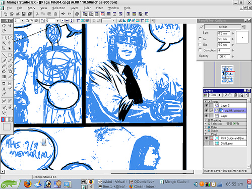The height and width of the screenshot is (189, 252).
Task: Open the Layer menu
Action: tap(74, 8)
